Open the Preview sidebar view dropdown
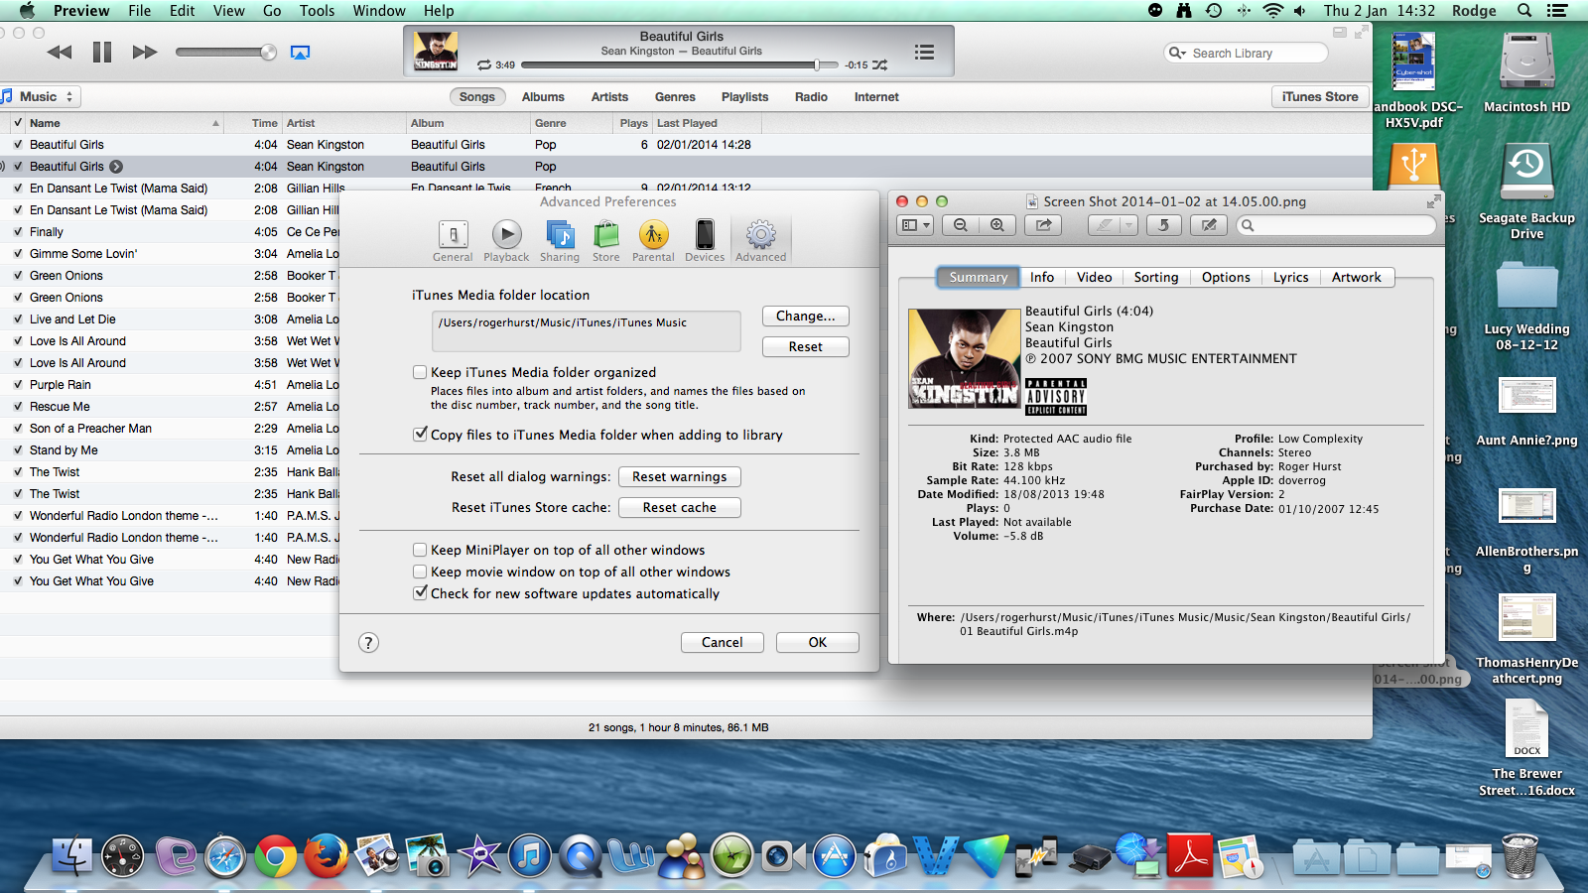The height and width of the screenshot is (893, 1588). click(915, 225)
